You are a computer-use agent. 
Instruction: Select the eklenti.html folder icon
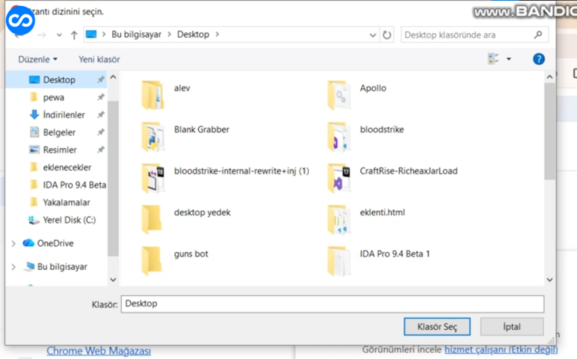tap(338, 219)
